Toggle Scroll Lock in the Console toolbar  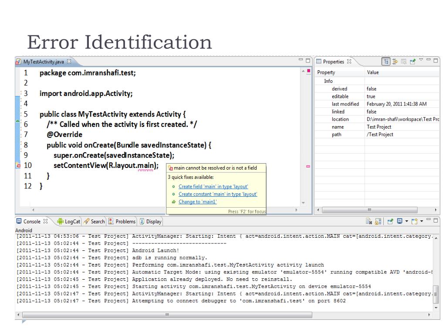[x=378, y=221]
